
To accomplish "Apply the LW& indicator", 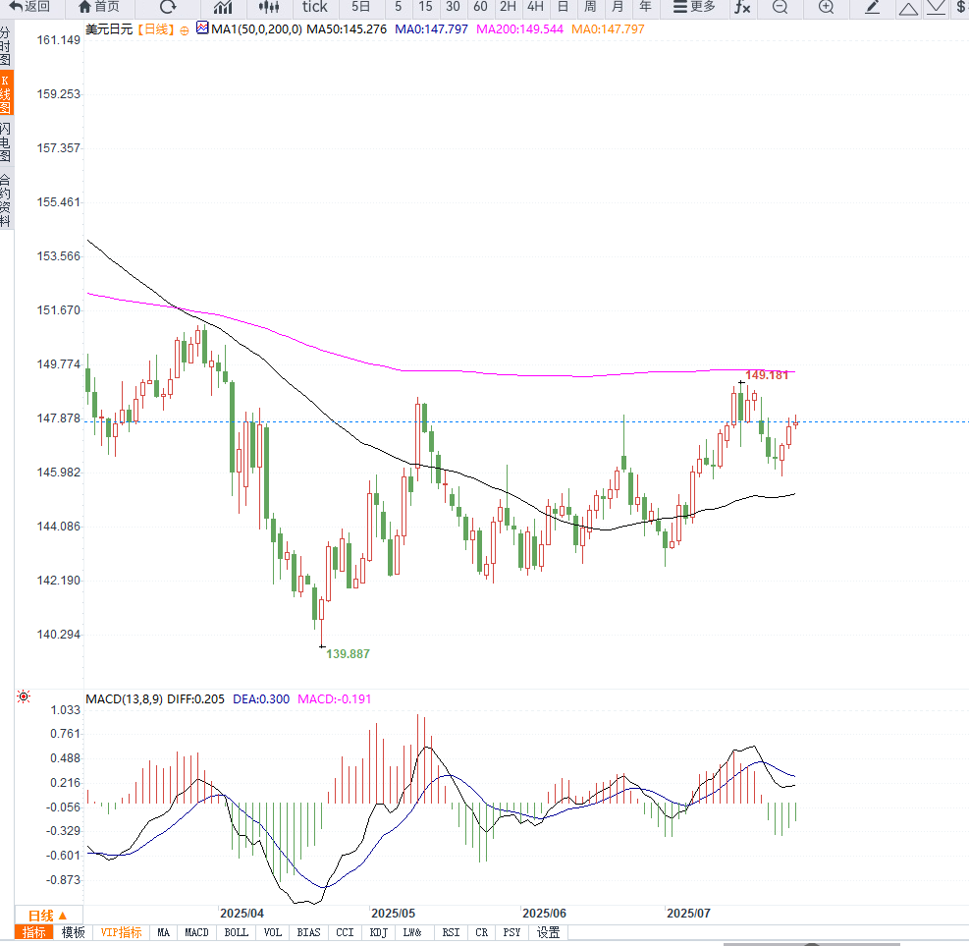I will tap(412, 932).
